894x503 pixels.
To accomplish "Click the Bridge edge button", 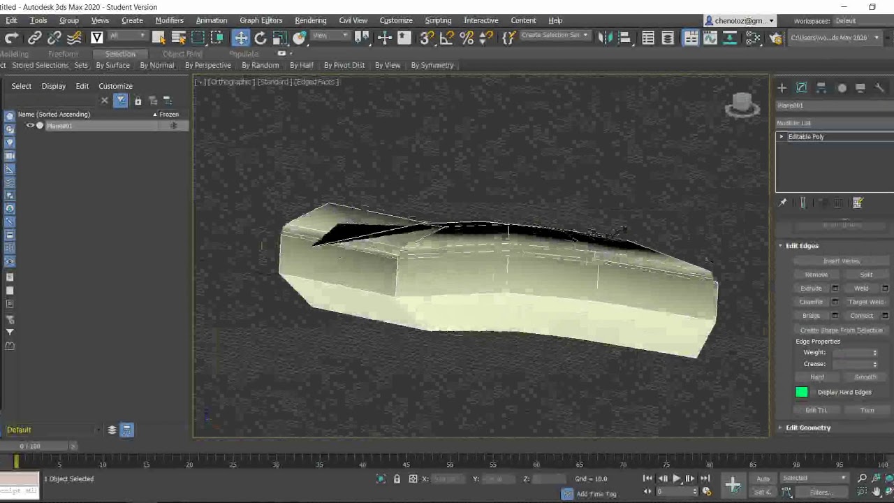I will [811, 316].
